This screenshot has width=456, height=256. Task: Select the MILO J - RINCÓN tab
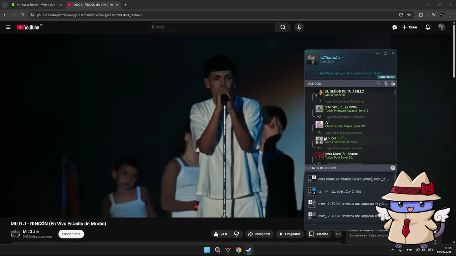pyautogui.click(x=93, y=5)
